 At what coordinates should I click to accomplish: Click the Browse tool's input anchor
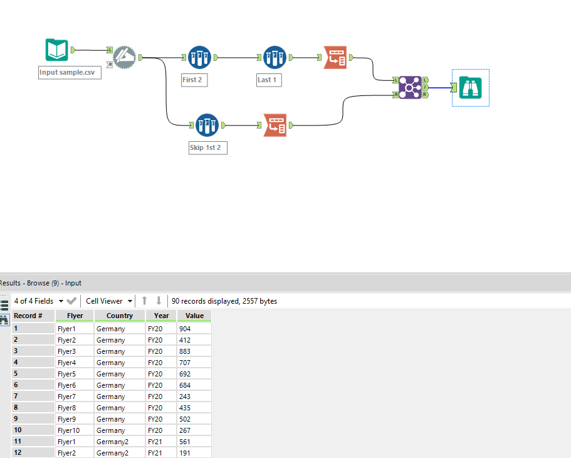click(454, 87)
